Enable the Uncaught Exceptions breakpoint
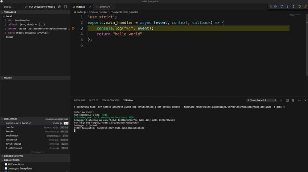 6,169
